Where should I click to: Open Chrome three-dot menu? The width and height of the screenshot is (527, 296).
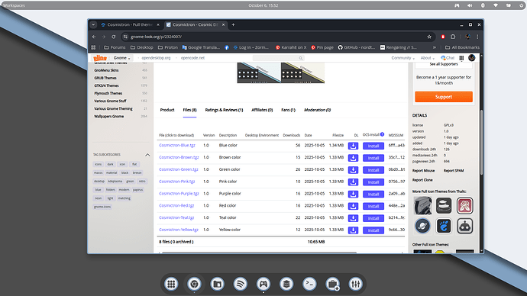[477, 37]
